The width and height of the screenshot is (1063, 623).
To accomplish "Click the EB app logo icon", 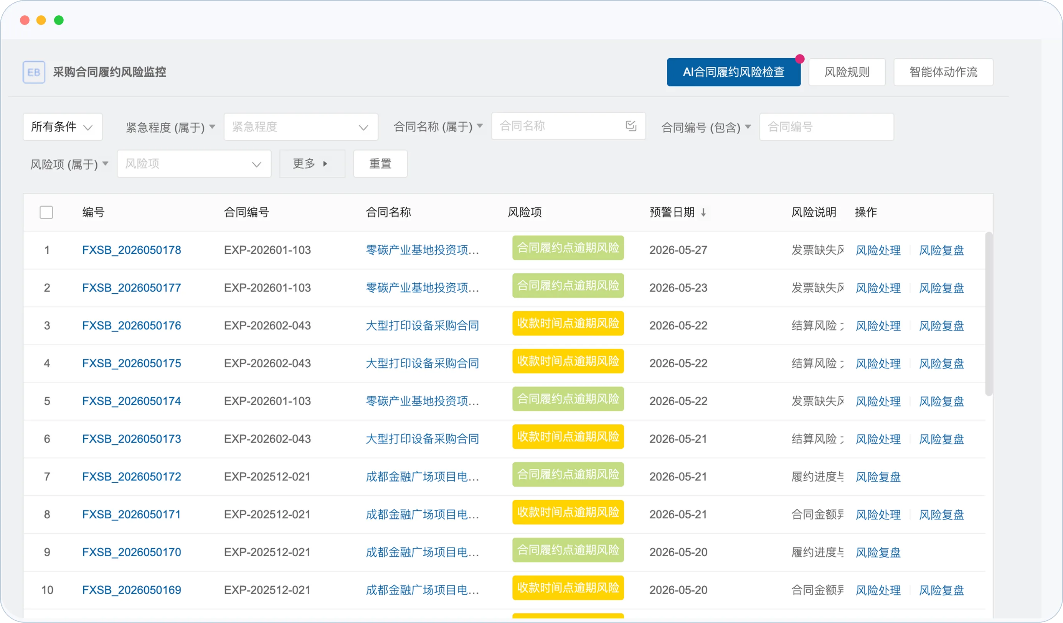I will (34, 72).
